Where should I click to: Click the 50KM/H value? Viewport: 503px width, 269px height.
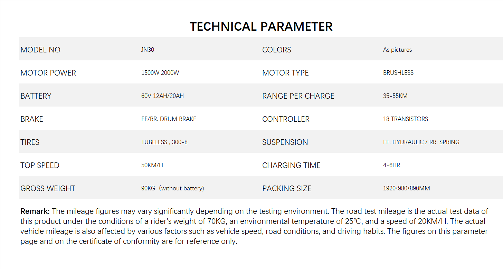[x=152, y=165]
